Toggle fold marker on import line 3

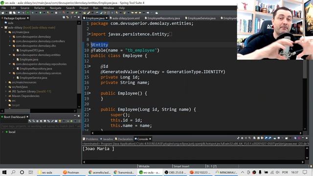click(x=89, y=34)
